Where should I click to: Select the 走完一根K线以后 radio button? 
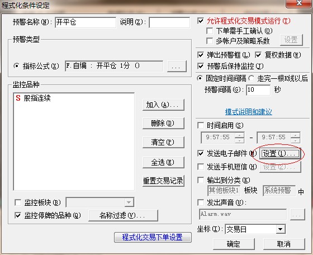coord(252,78)
